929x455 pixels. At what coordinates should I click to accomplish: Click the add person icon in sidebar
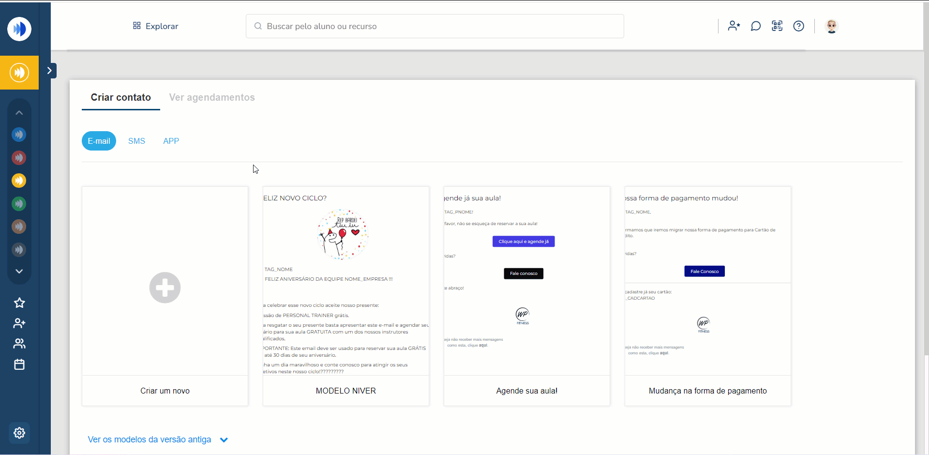pos(19,323)
